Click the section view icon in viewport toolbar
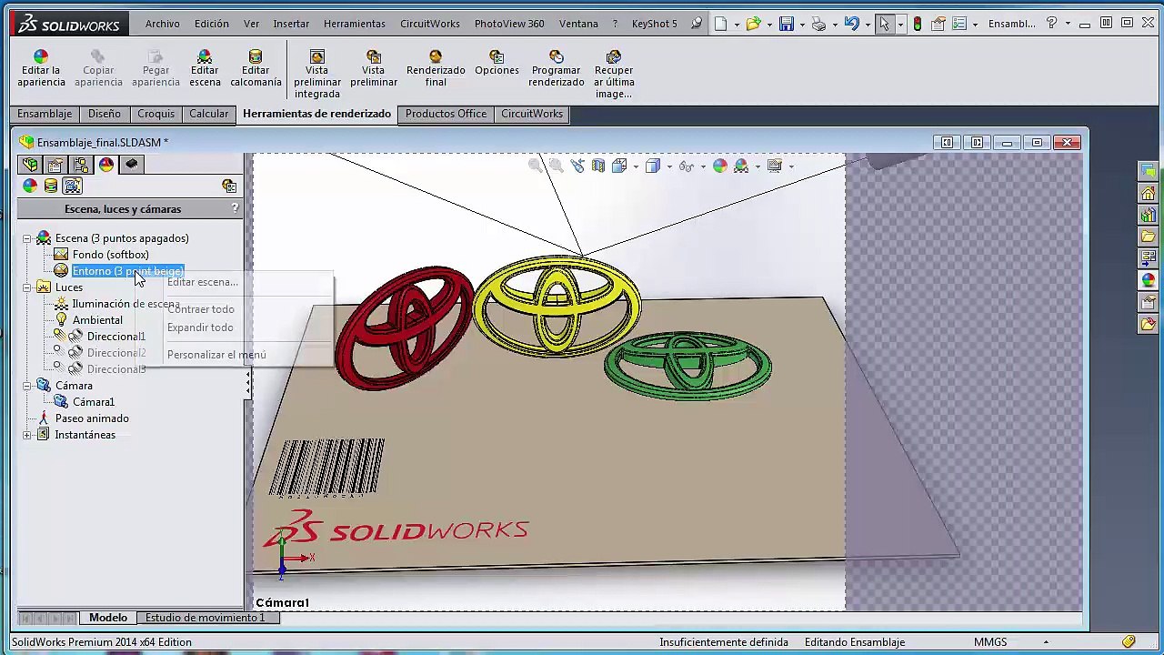This screenshot has height=655, width=1164. [598, 166]
